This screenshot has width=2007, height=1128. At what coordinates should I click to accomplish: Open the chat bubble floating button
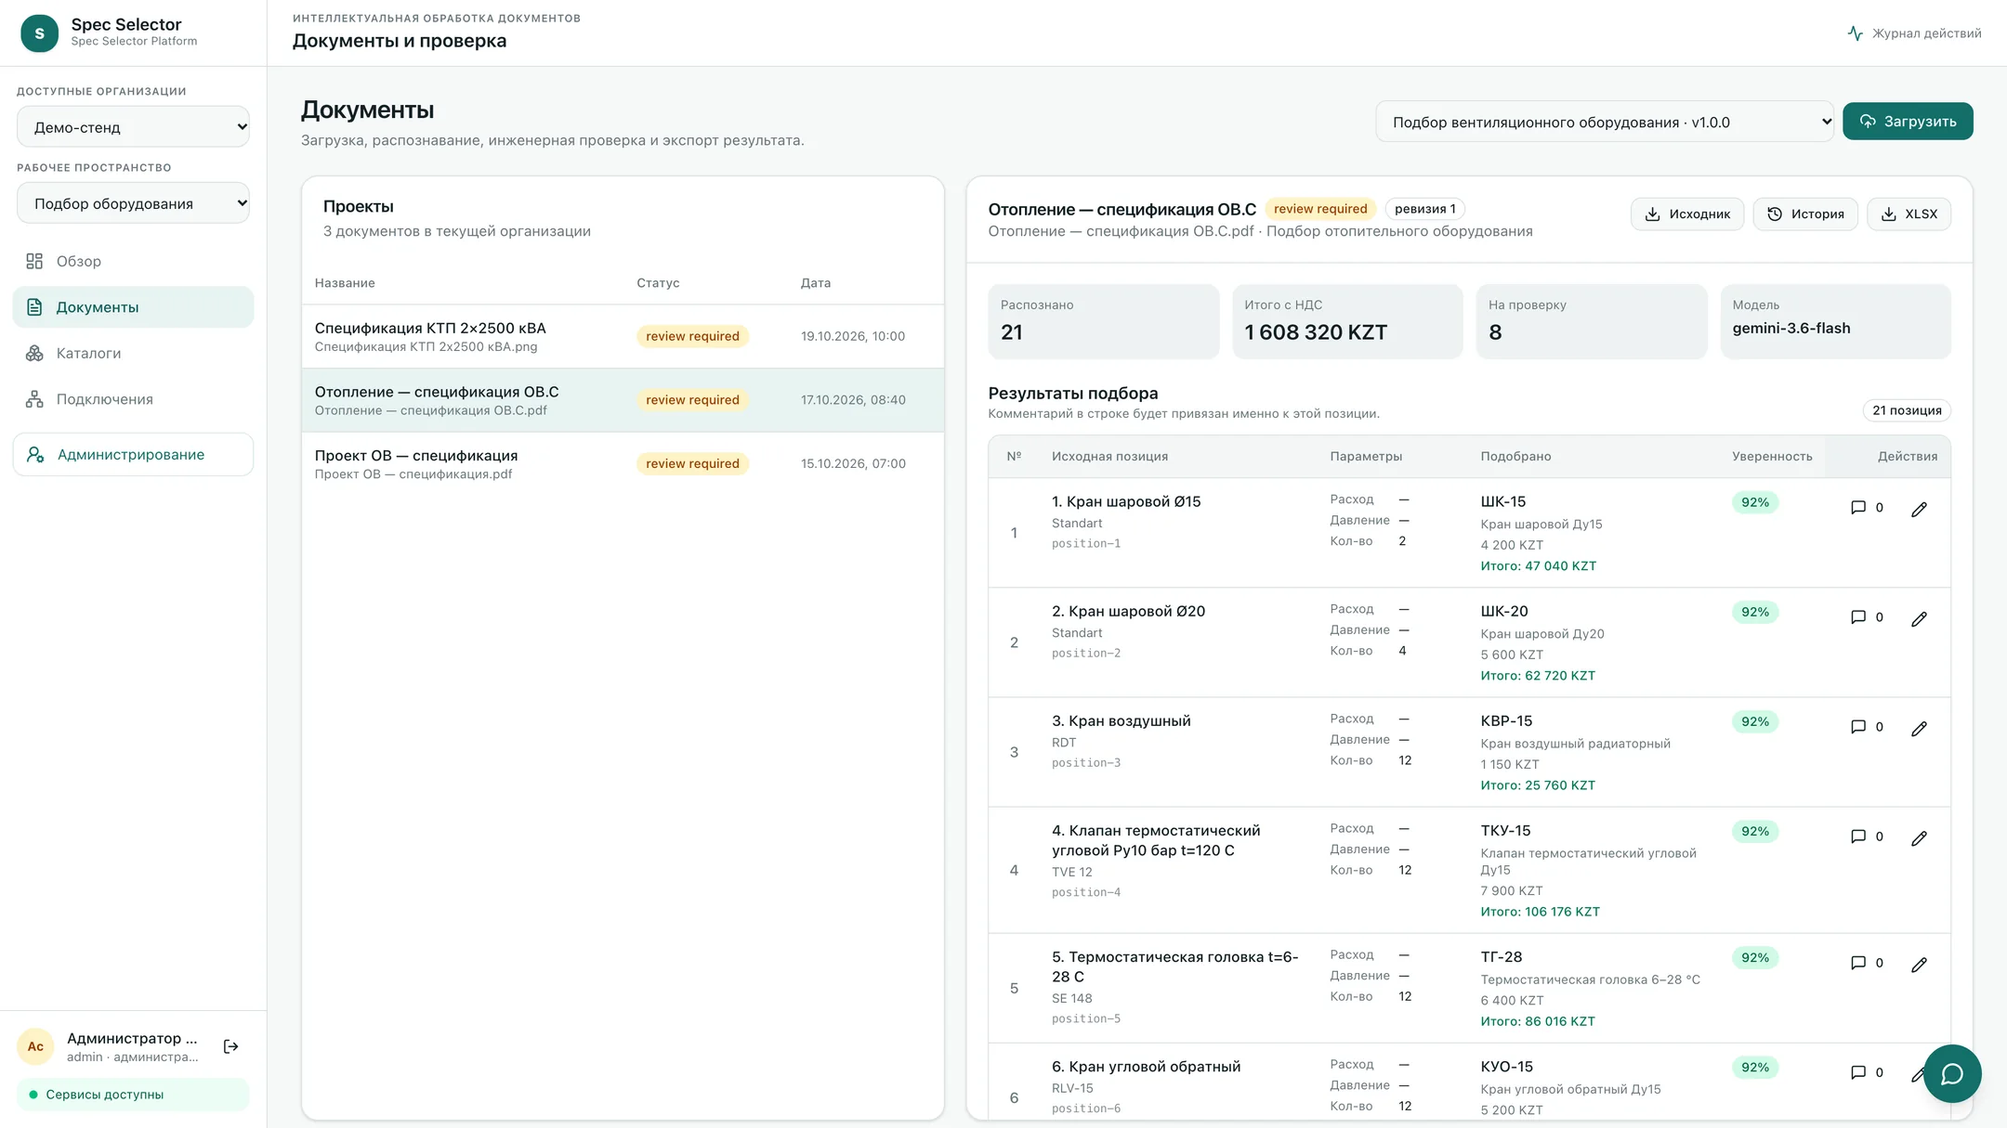pos(1952,1073)
